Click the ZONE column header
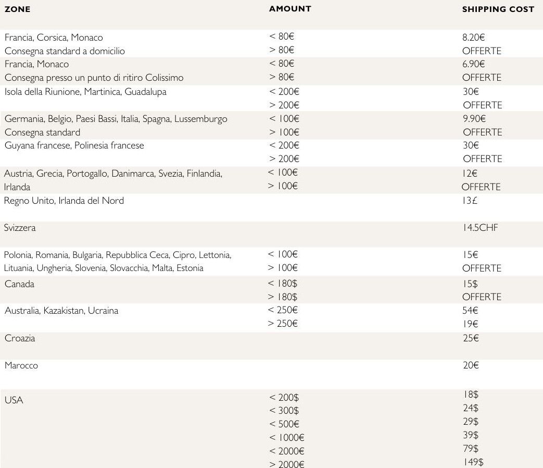 coord(17,9)
